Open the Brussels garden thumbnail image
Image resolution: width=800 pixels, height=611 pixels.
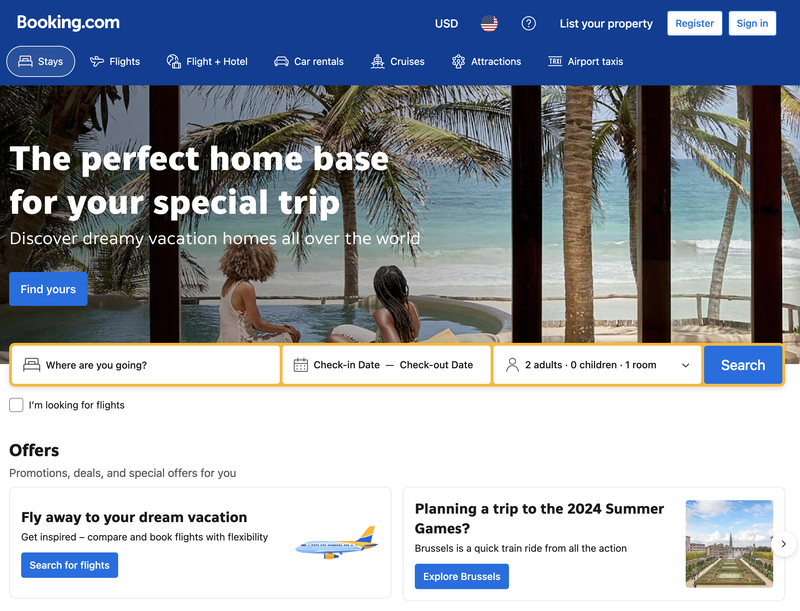729,544
